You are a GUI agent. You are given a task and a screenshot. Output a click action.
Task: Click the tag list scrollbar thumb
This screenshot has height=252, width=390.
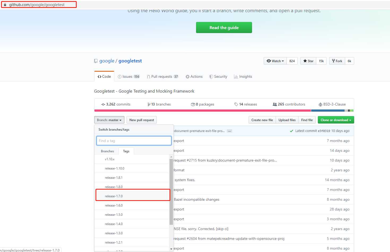(171, 192)
